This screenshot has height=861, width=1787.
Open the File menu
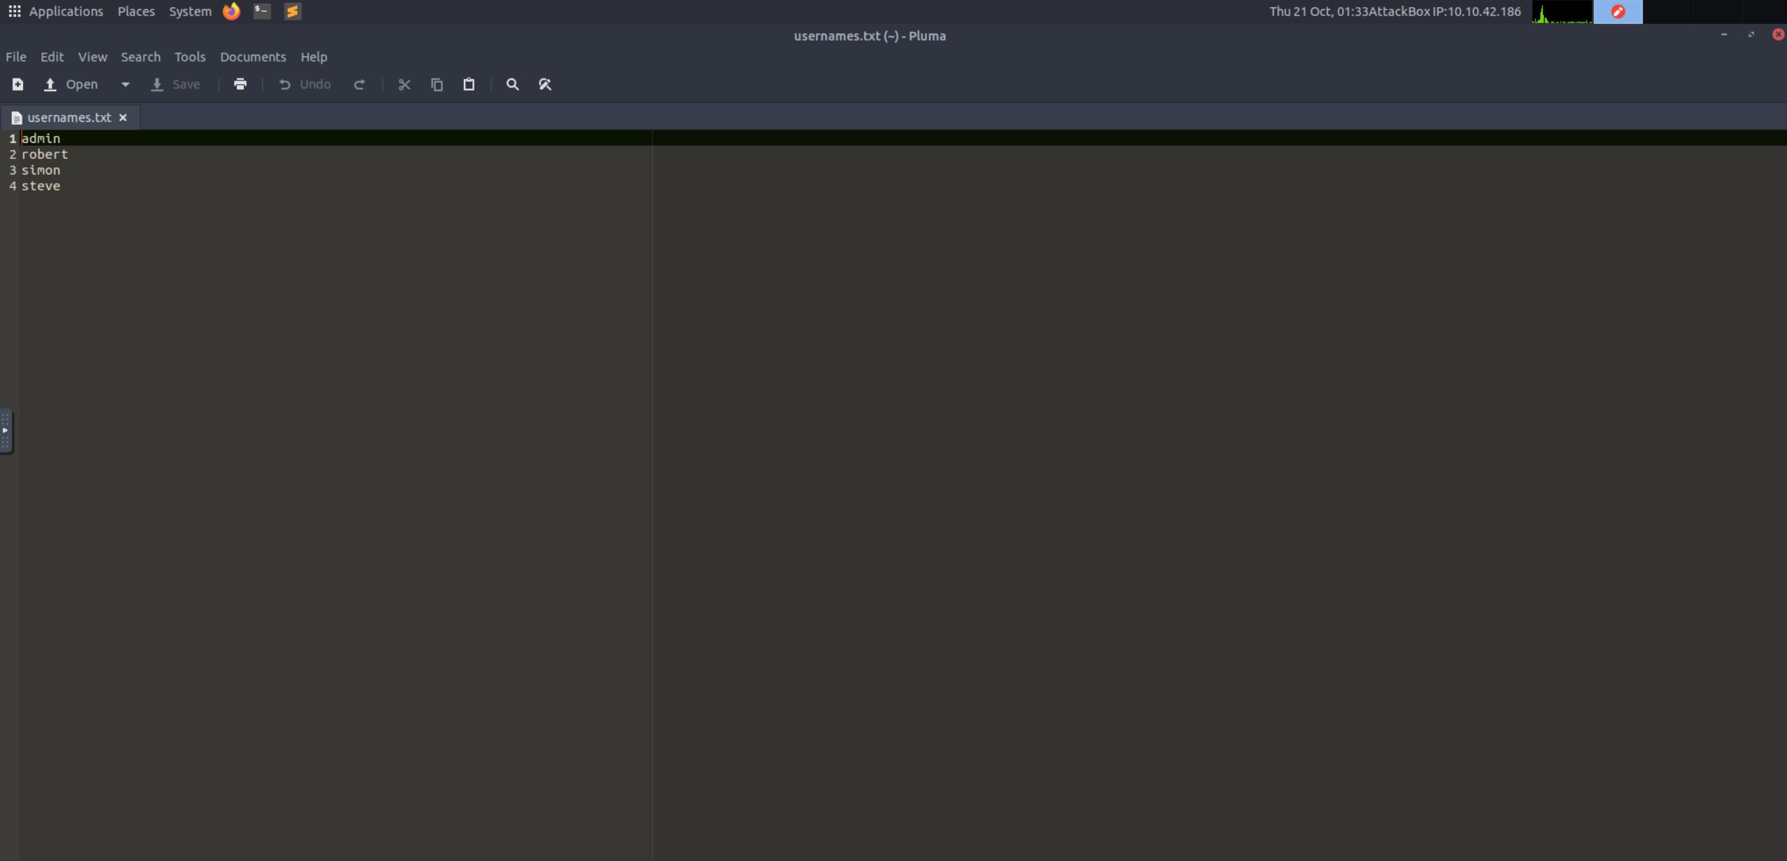click(x=15, y=57)
